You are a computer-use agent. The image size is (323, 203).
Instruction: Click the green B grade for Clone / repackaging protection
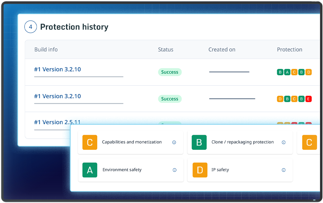coord(199,142)
